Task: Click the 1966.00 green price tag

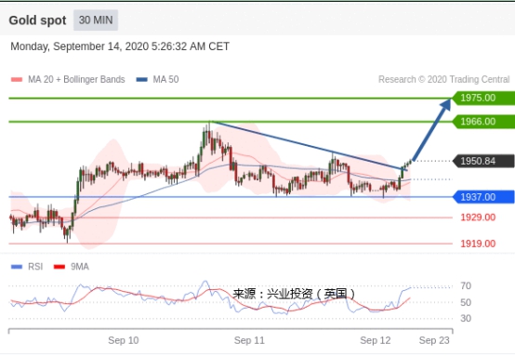Action: pyautogui.click(x=483, y=122)
